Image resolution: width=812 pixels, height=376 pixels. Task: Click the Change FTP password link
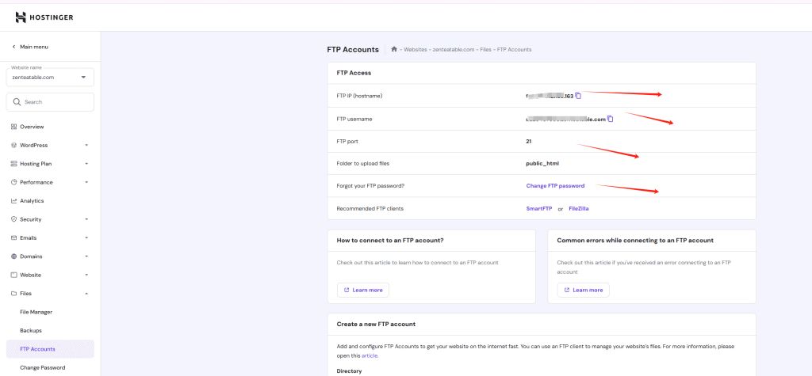(x=555, y=186)
